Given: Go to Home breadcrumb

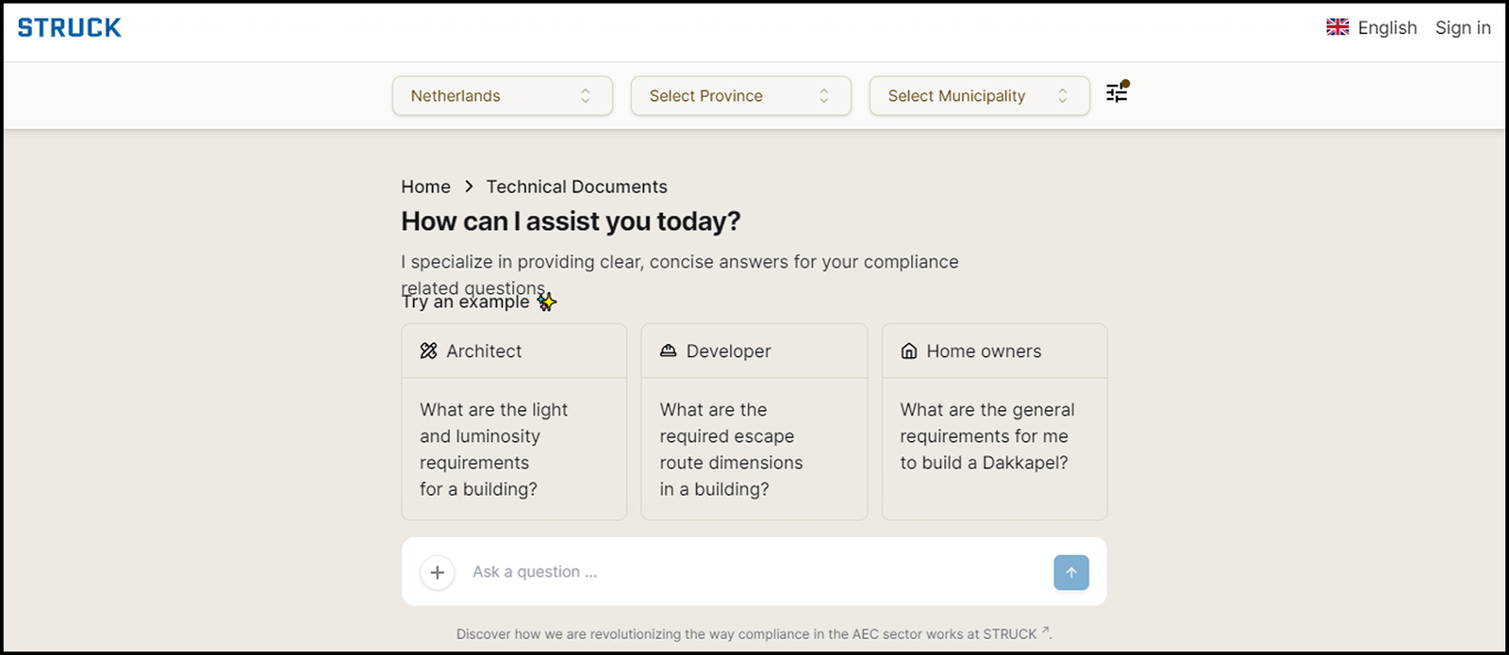Looking at the screenshot, I should point(426,187).
